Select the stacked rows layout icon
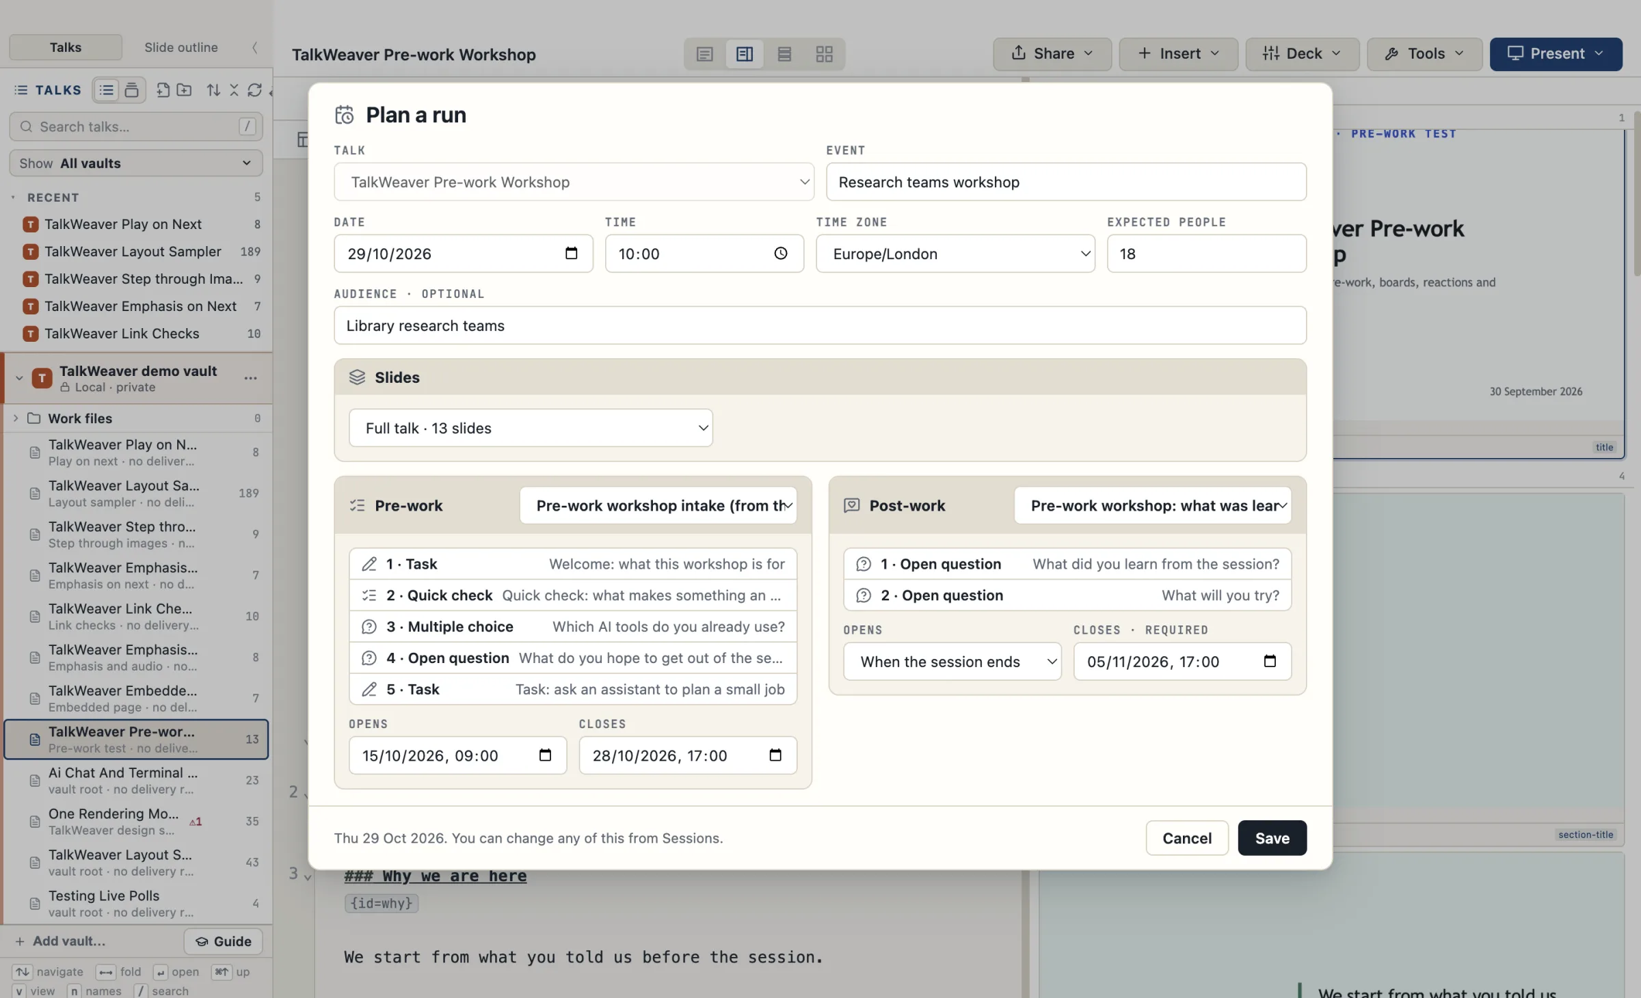Viewport: 1641px width, 998px height. point(784,54)
